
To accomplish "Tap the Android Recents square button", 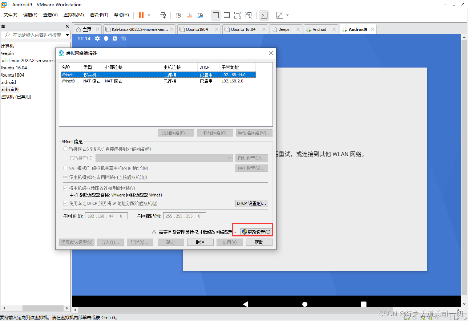I will tap(364, 304).
